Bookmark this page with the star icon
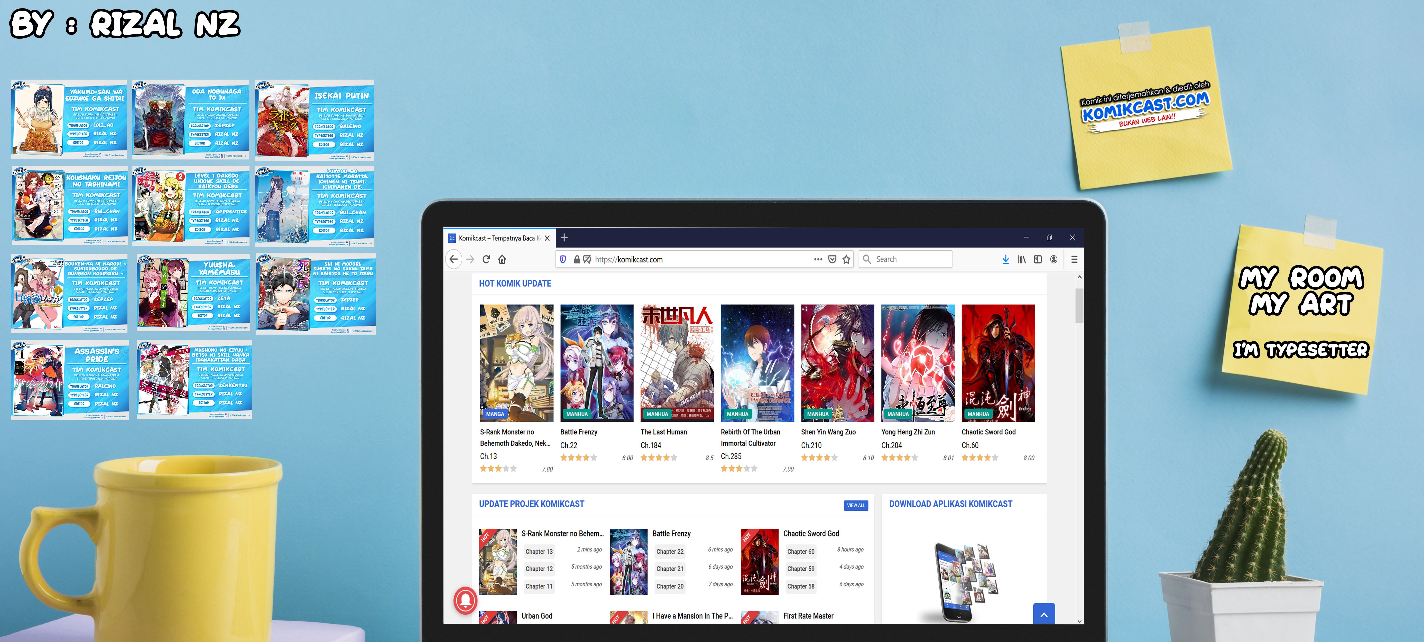Image resolution: width=1424 pixels, height=642 pixels. point(846,259)
